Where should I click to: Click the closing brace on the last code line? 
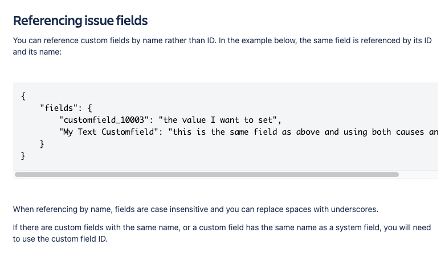point(23,156)
